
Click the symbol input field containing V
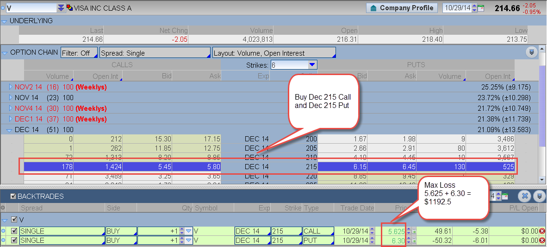point(31,8)
